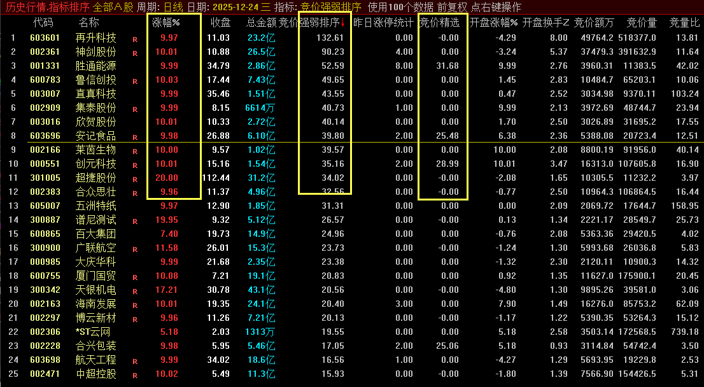
Task: Click the R marker beside 厦门国贸
Action: click(135, 278)
